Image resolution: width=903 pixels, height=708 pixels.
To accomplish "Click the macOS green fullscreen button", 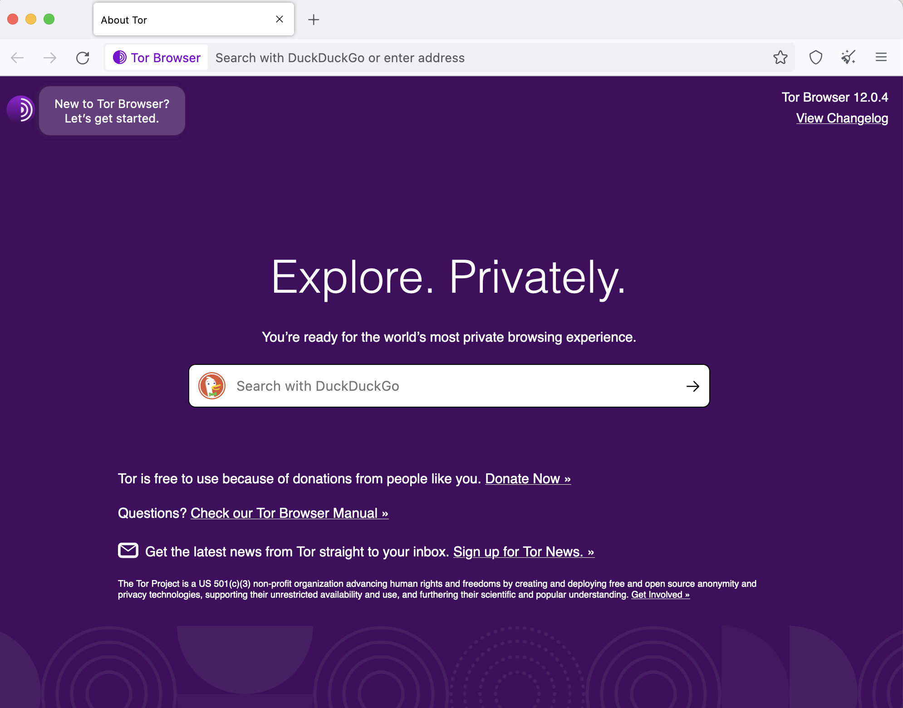I will click(x=49, y=19).
